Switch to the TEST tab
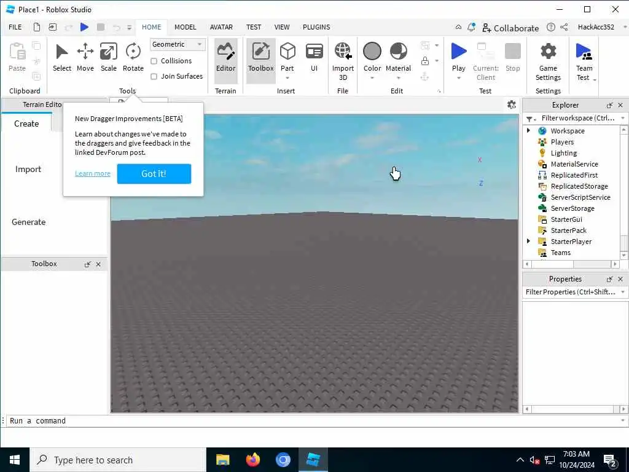The width and height of the screenshot is (629, 472). [254, 27]
